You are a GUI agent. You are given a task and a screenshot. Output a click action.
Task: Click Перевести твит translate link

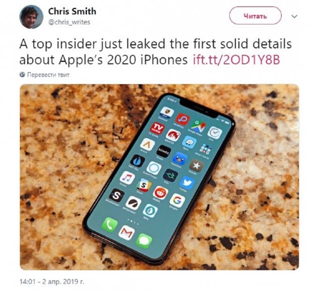[x=48, y=75]
